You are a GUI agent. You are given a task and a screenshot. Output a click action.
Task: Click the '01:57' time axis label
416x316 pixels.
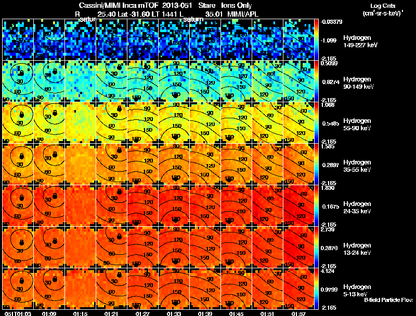[298, 313]
